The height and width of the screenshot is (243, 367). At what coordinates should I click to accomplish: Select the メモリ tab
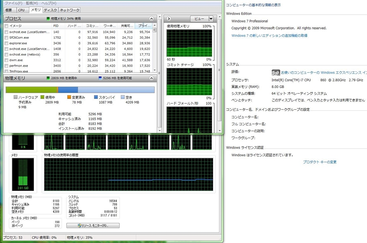point(35,10)
